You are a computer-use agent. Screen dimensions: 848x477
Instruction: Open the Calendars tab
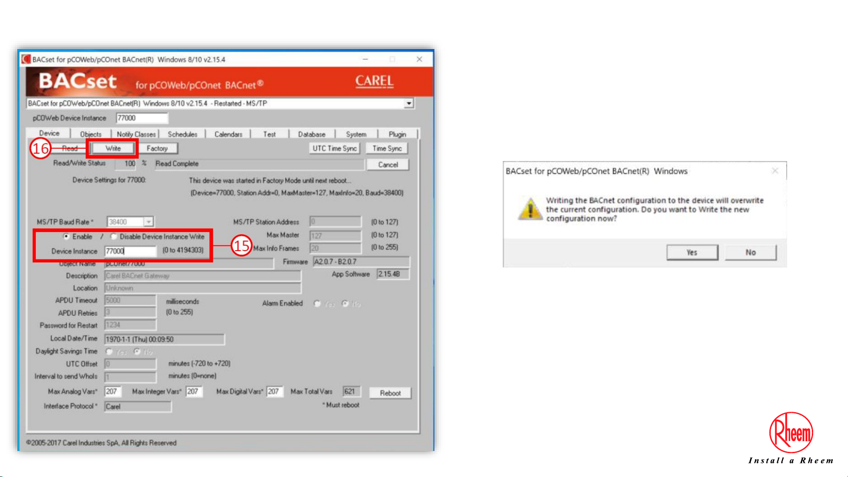(x=228, y=134)
